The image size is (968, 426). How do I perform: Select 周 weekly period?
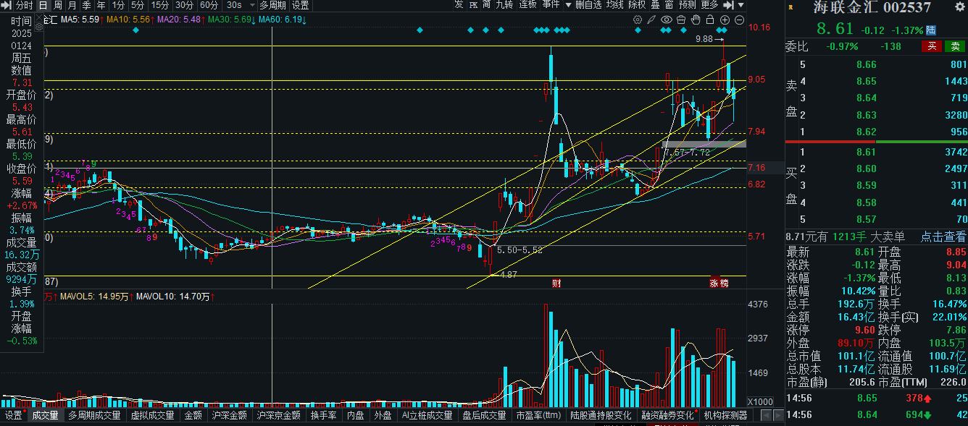[57, 5]
